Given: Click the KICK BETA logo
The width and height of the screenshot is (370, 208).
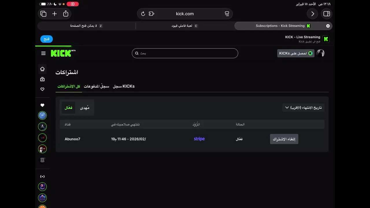Looking at the screenshot, I should click(63, 53).
